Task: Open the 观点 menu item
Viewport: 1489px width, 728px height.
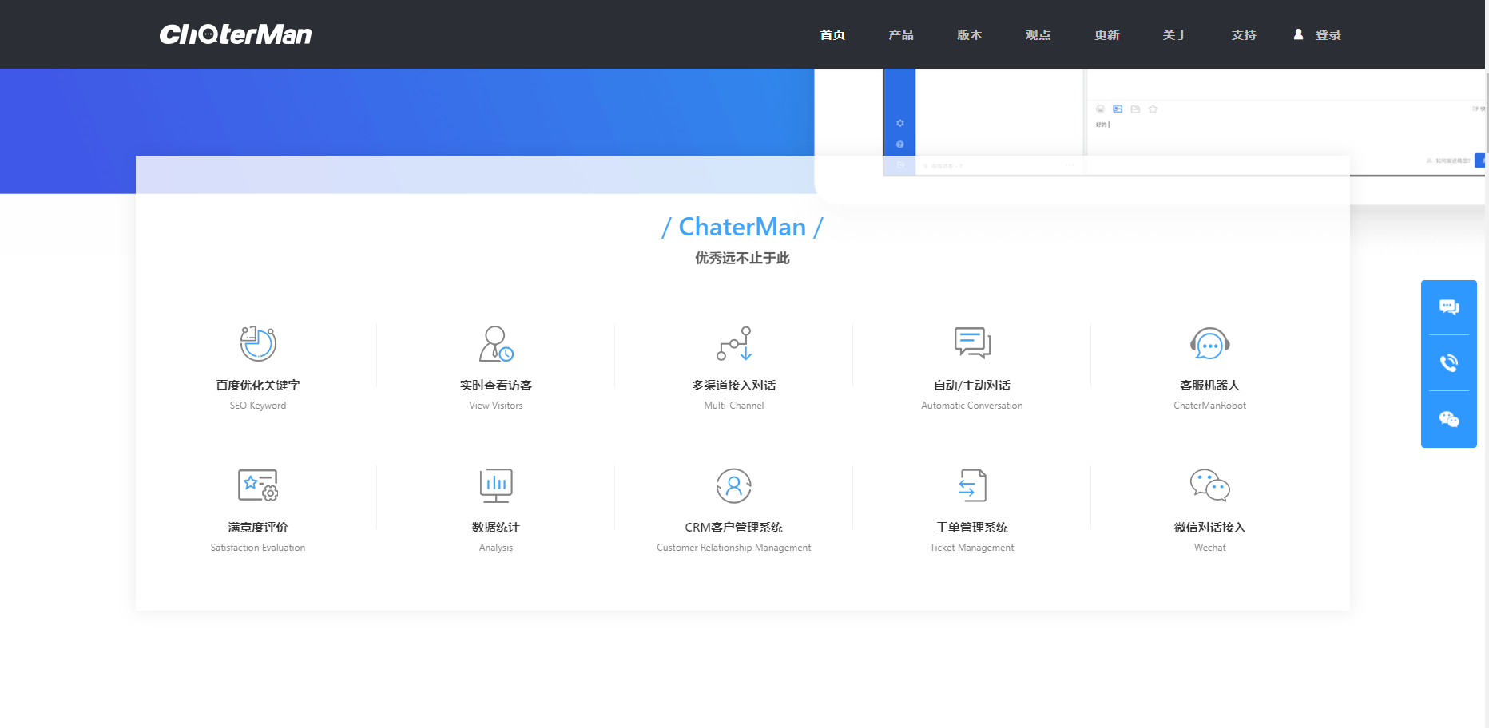Action: [1038, 34]
